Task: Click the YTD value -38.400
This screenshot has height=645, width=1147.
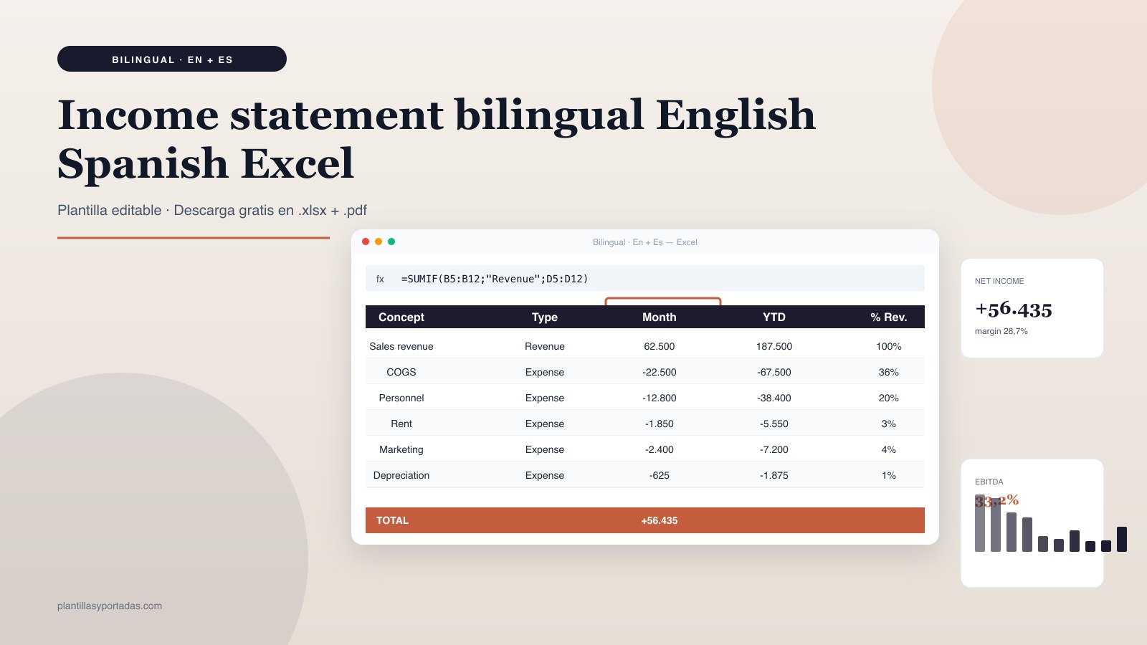Action: tap(774, 398)
